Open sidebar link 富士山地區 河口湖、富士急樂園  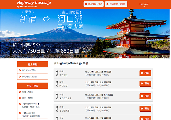pyautogui.click(x=32, y=114)
